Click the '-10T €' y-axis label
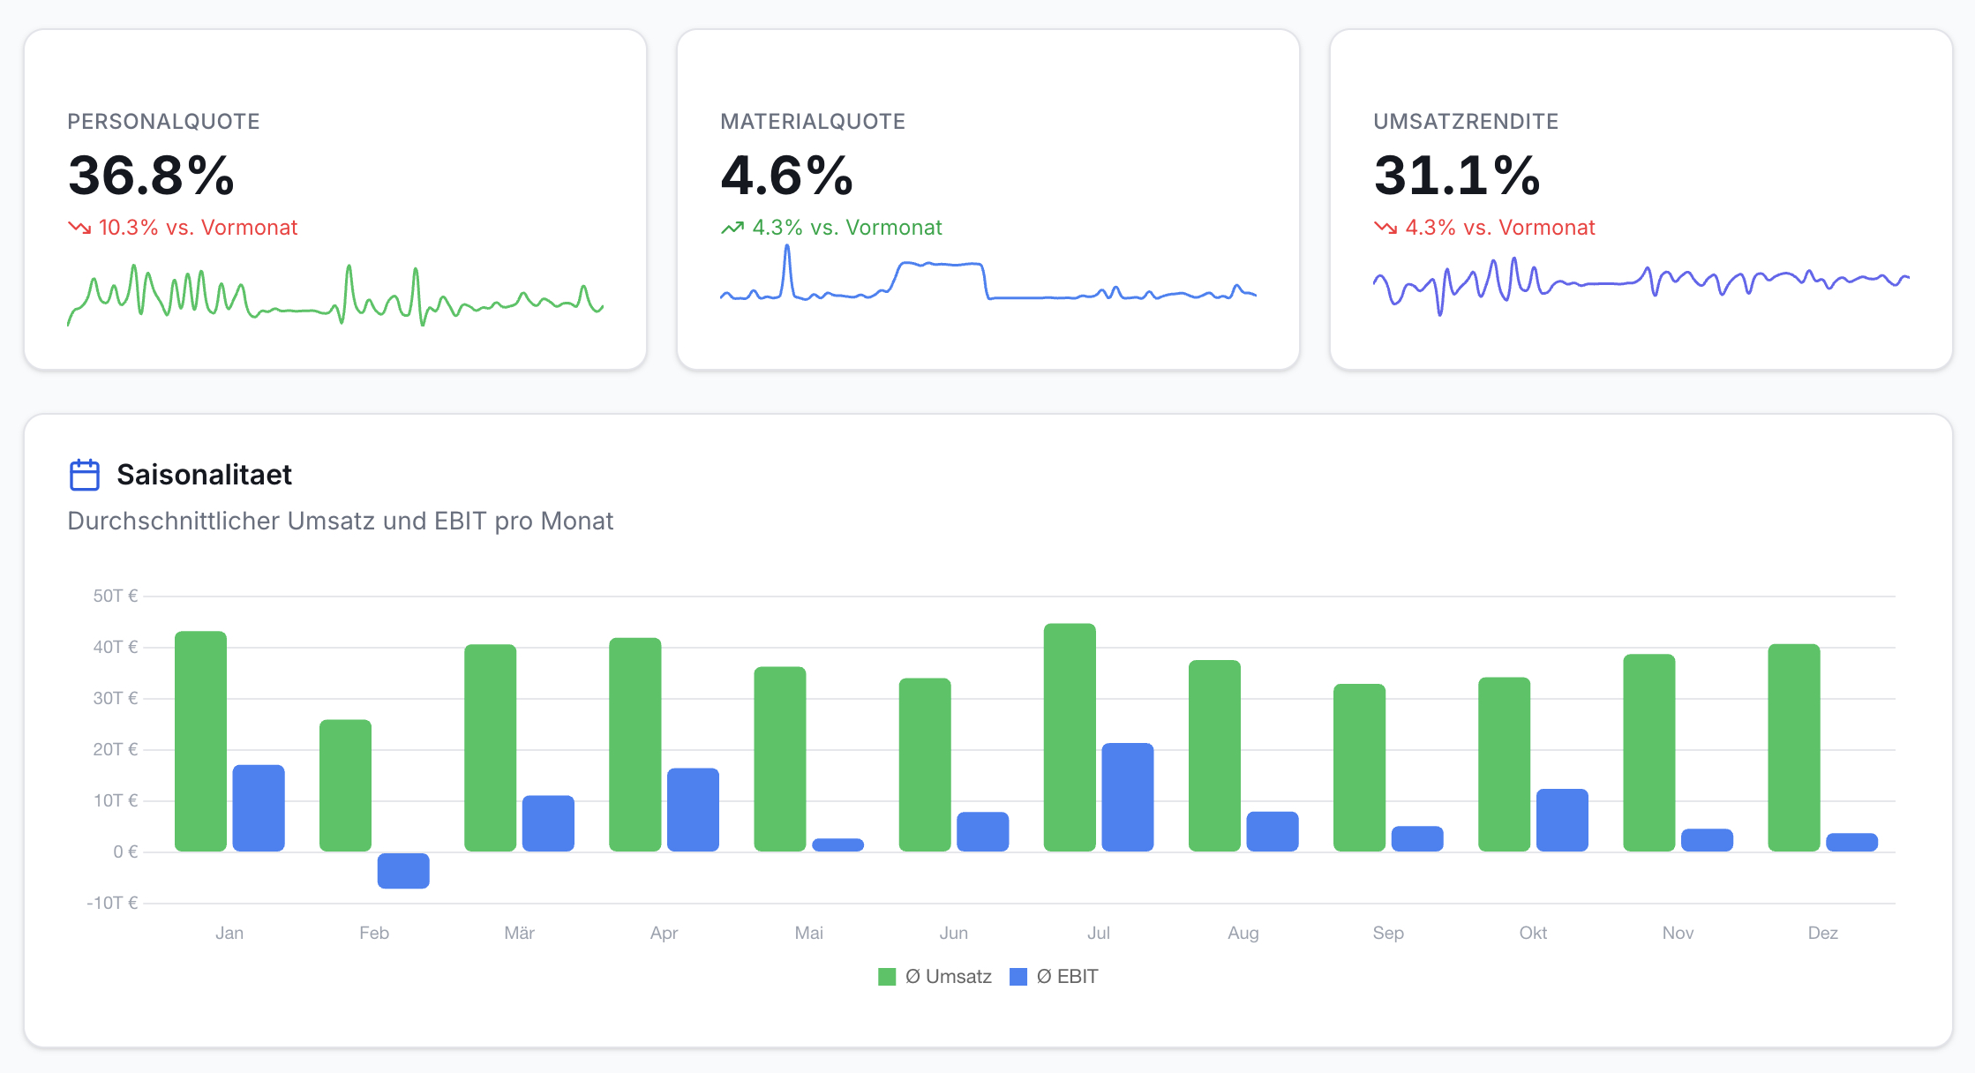 pos(112,903)
